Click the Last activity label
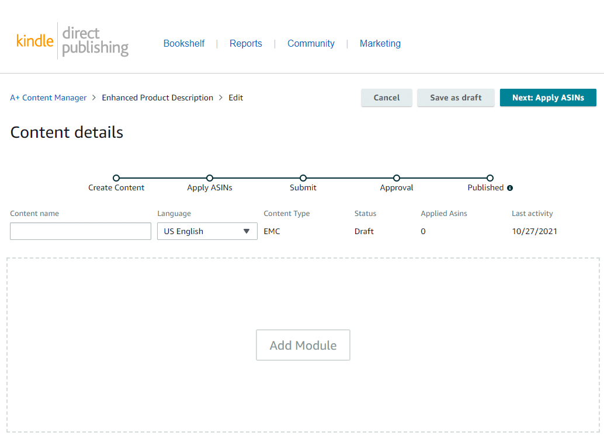Viewport: 604px width, 439px height. [x=532, y=214]
